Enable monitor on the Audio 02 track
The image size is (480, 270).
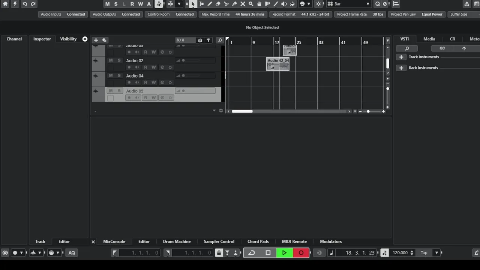[137, 67]
